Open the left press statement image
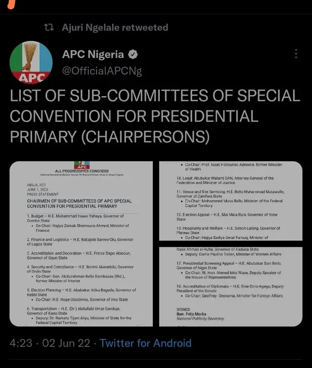The width and height of the screenshot is (312, 368). tap(81, 244)
